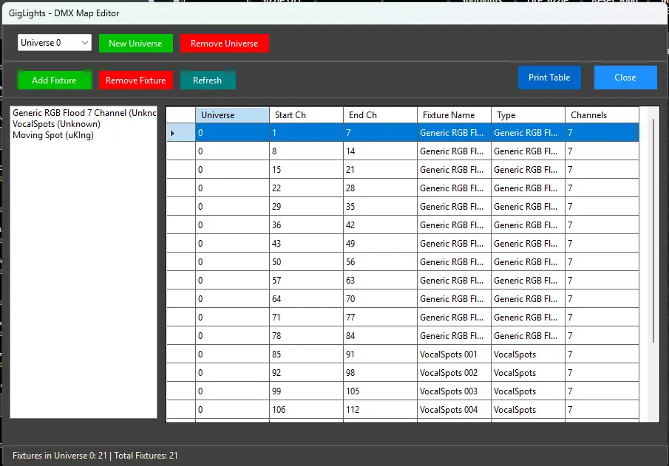The width and height of the screenshot is (669, 466).
Task: Close the DMX Map Editor dialog
Action: coord(625,78)
